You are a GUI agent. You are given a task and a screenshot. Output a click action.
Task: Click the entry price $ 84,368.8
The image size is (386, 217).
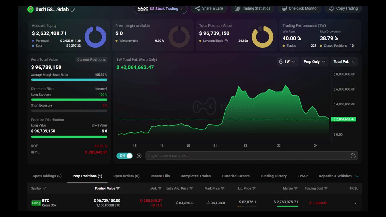coord(185,203)
